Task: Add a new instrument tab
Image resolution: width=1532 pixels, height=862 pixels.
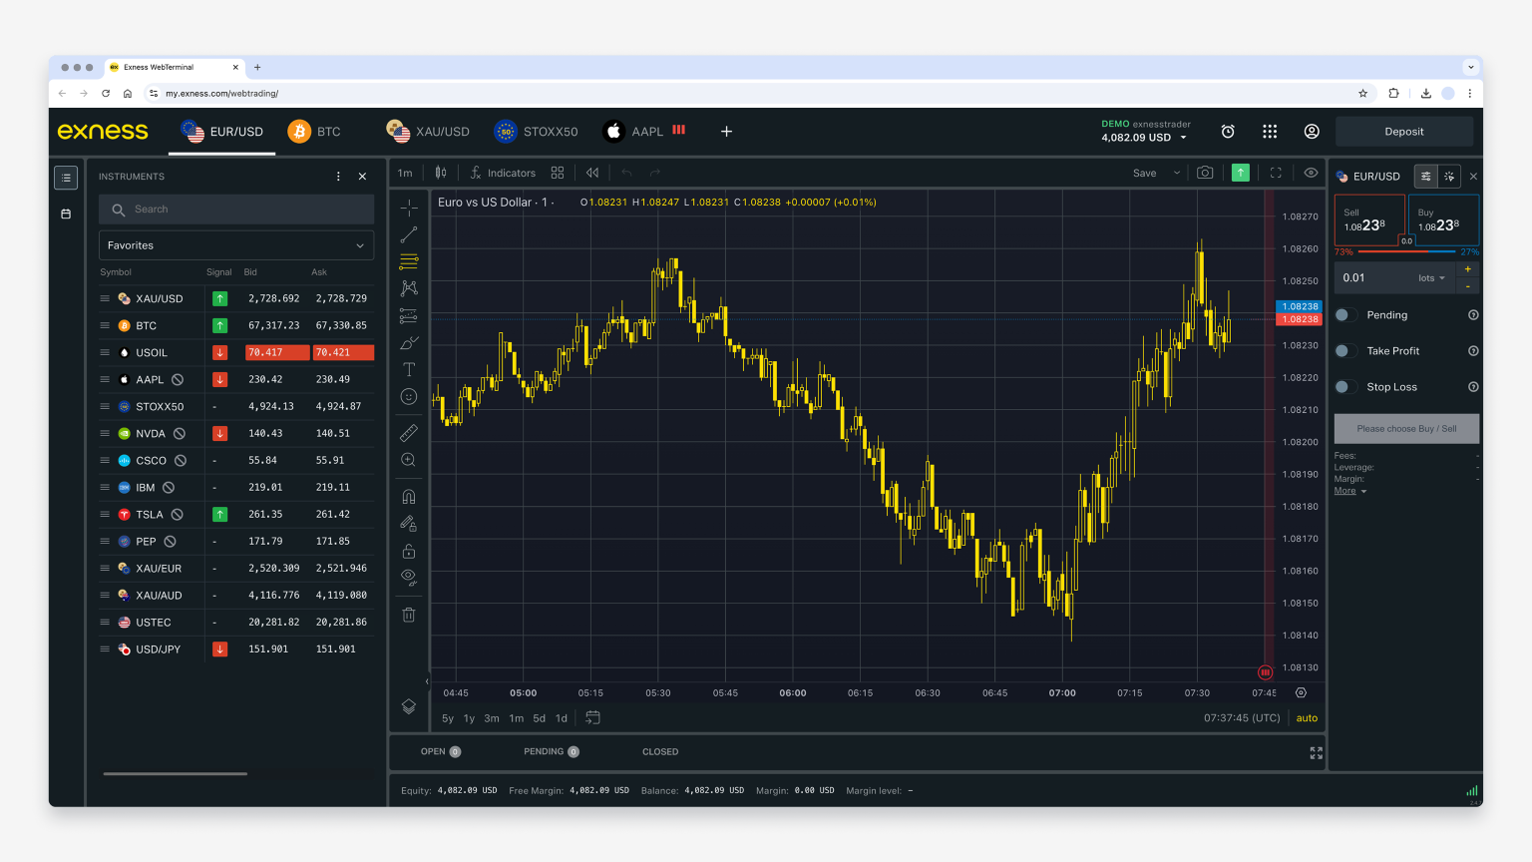Action: tap(727, 132)
